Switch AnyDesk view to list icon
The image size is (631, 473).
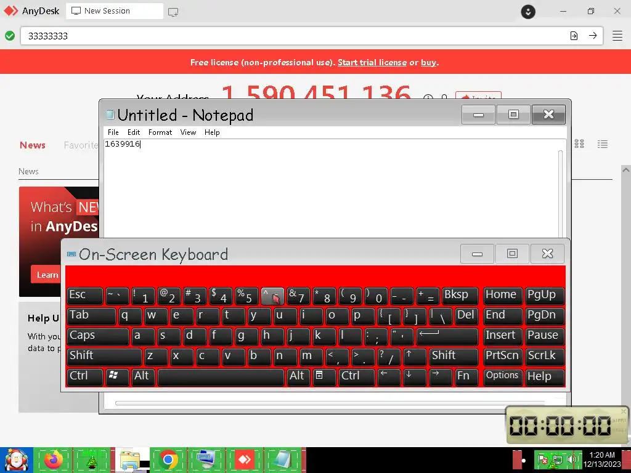coord(603,144)
